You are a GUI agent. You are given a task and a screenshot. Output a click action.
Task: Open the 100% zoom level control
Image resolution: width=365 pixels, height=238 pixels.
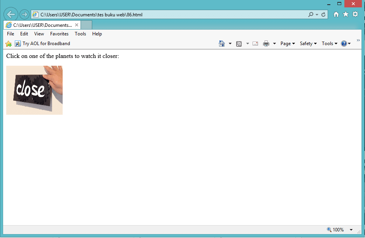(x=338, y=230)
